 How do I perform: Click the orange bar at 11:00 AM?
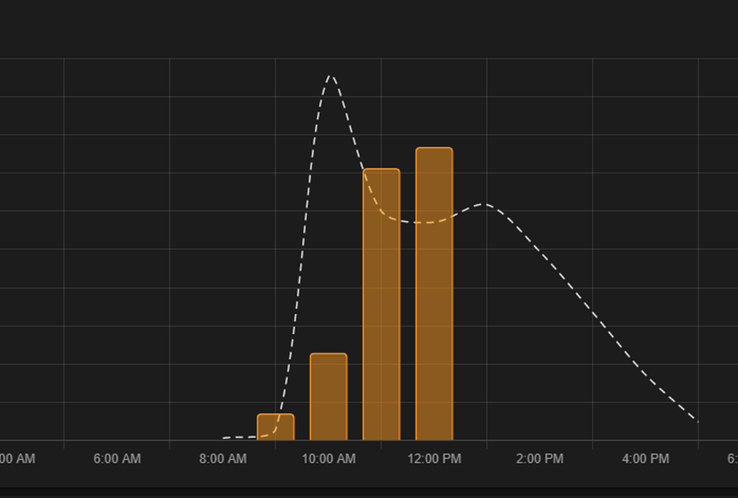[x=381, y=304]
